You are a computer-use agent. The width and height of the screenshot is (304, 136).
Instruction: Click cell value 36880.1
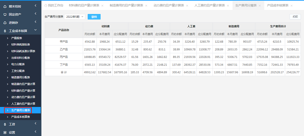120,49
